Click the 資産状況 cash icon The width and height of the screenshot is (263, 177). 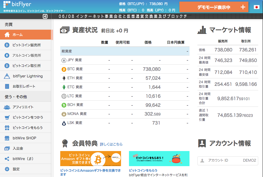coord(65,30)
